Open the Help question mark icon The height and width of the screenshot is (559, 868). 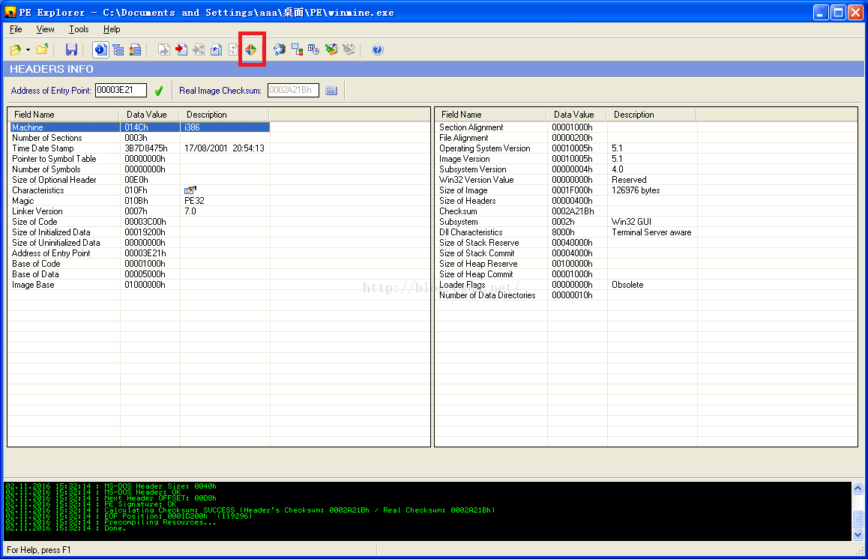(x=378, y=49)
